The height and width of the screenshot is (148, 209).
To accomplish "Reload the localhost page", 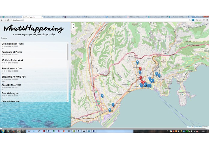I will pos(8,20).
